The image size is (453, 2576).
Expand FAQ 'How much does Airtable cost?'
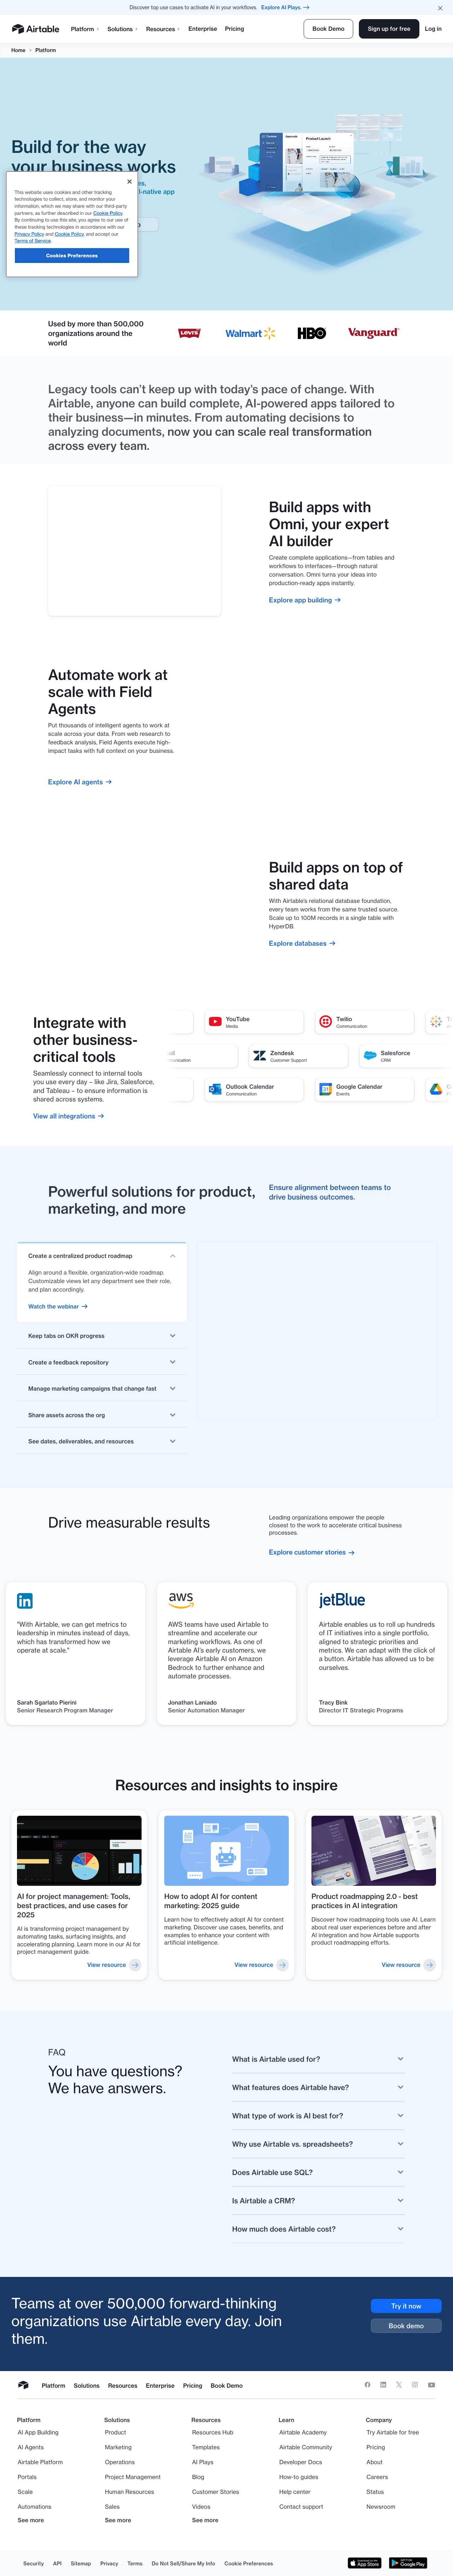[318, 2229]
